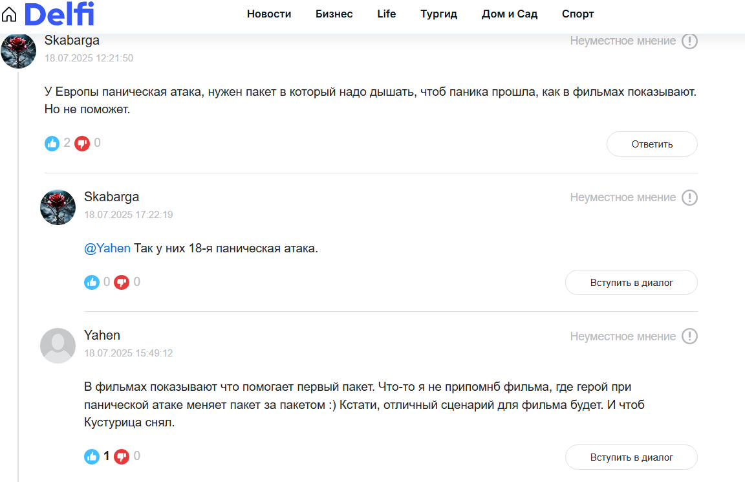Screen dimensions: 745x482
Task: Open Yahen's gray avatar profile picture
Action: (x=58, y=345)
